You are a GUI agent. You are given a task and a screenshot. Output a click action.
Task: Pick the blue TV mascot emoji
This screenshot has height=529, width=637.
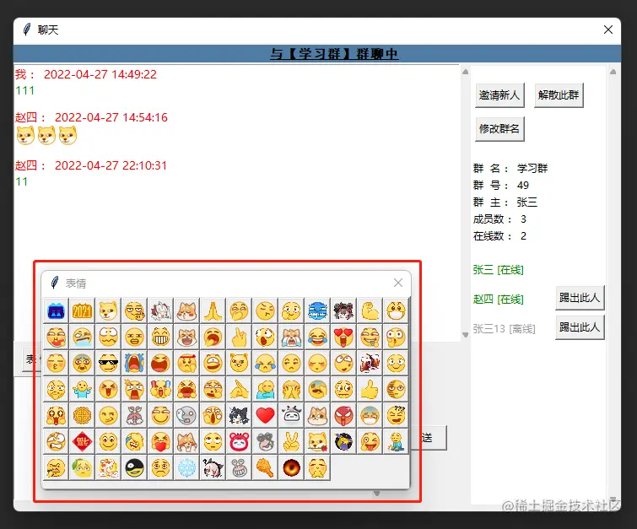(x=56, y=310)
